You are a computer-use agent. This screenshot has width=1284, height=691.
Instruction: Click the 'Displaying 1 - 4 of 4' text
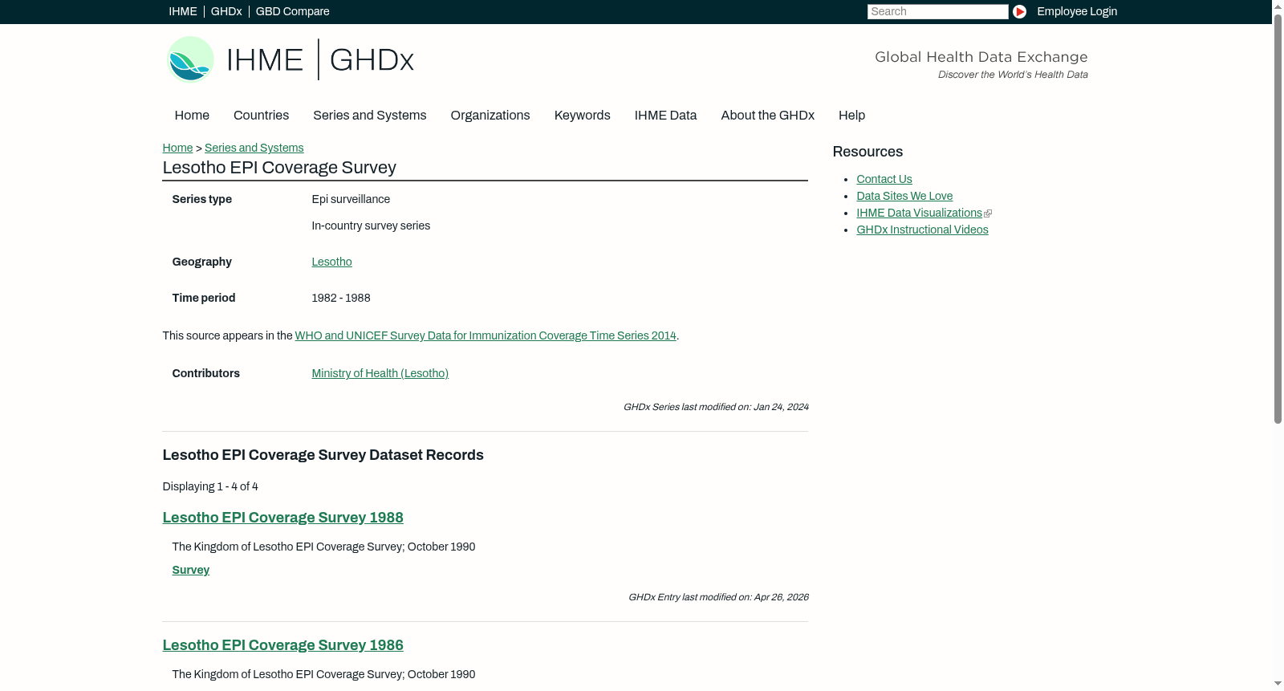pyautogui.click(x=210, y=486)
